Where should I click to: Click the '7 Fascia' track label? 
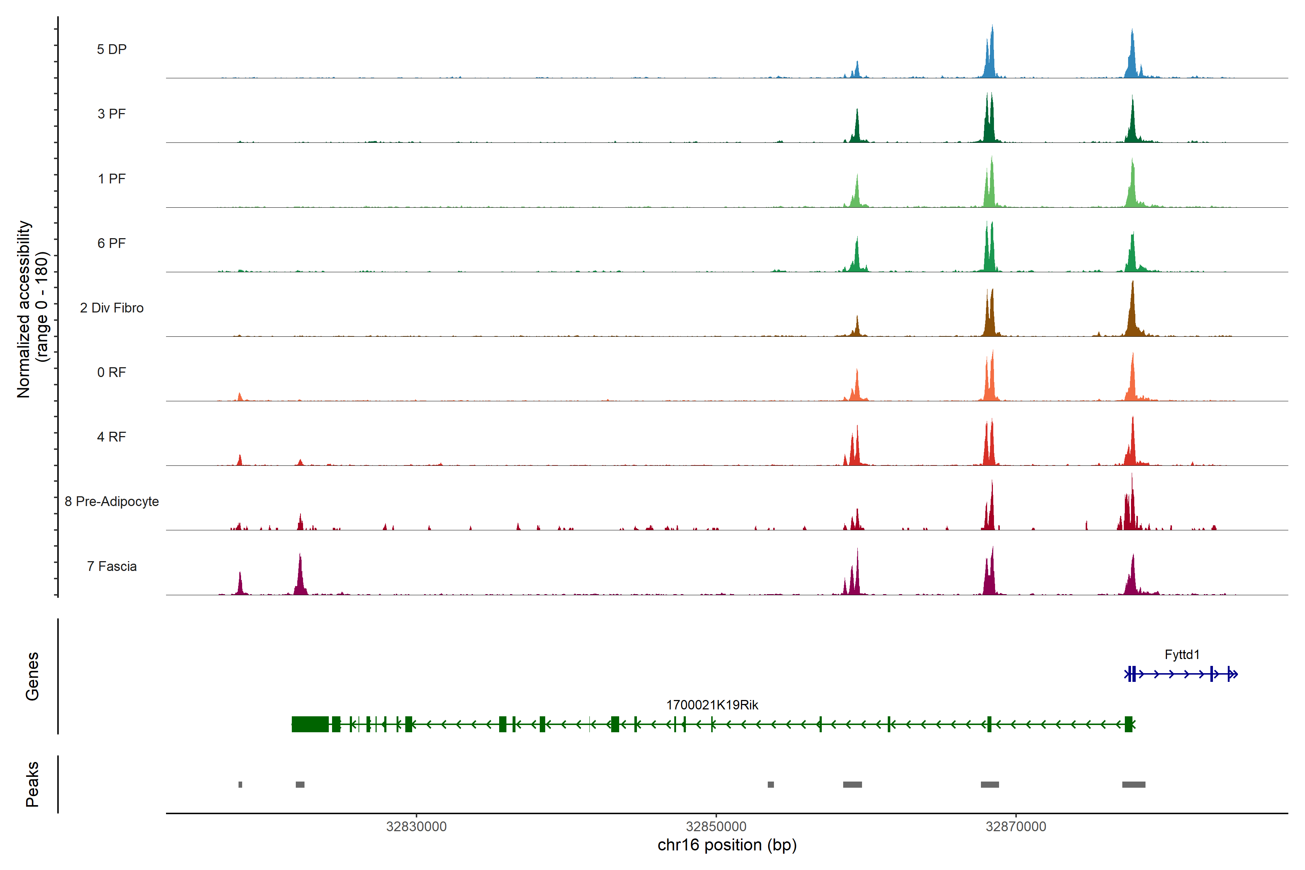(x=112, y=567)
